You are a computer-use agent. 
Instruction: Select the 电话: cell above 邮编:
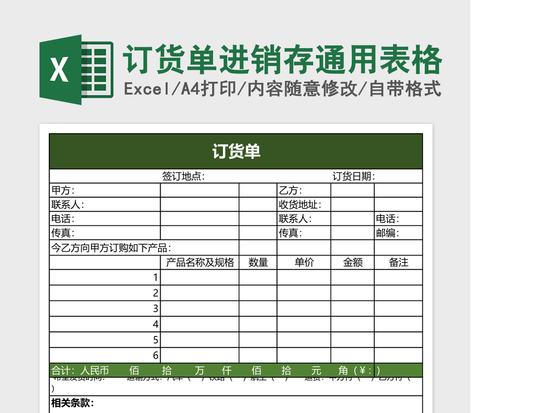point(398,219)
